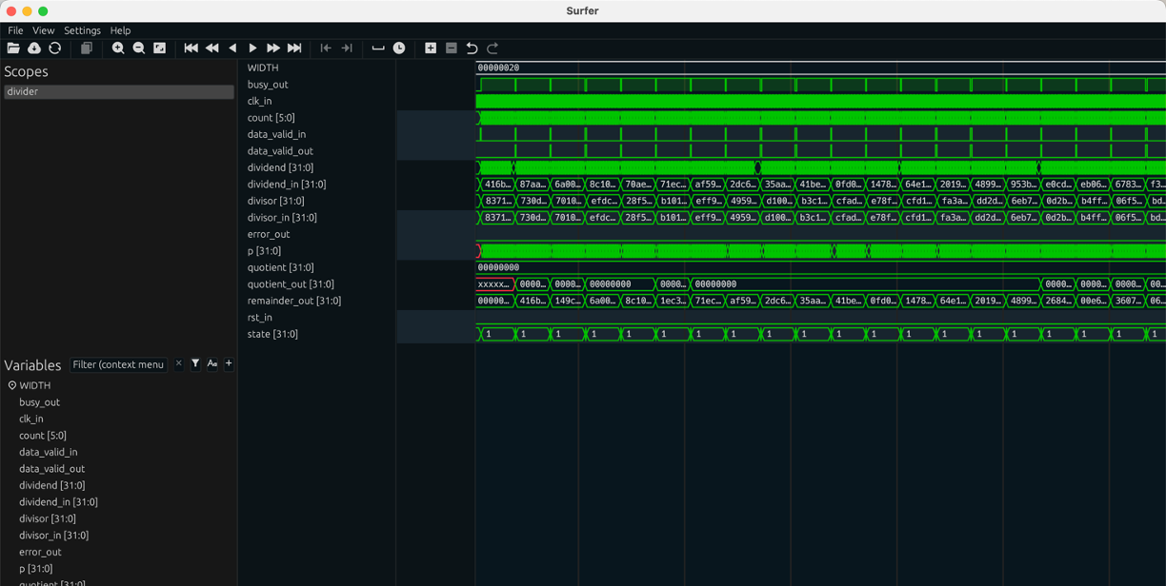Select dividend_in [31:0] in Variables list
1166x586 pixels.
coord(58,502)
